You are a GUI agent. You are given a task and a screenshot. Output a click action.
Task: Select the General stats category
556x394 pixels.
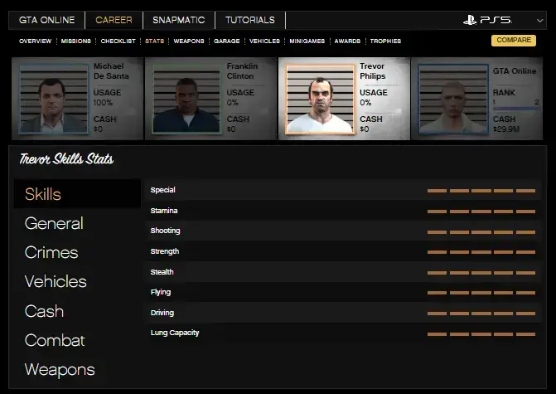54,223
